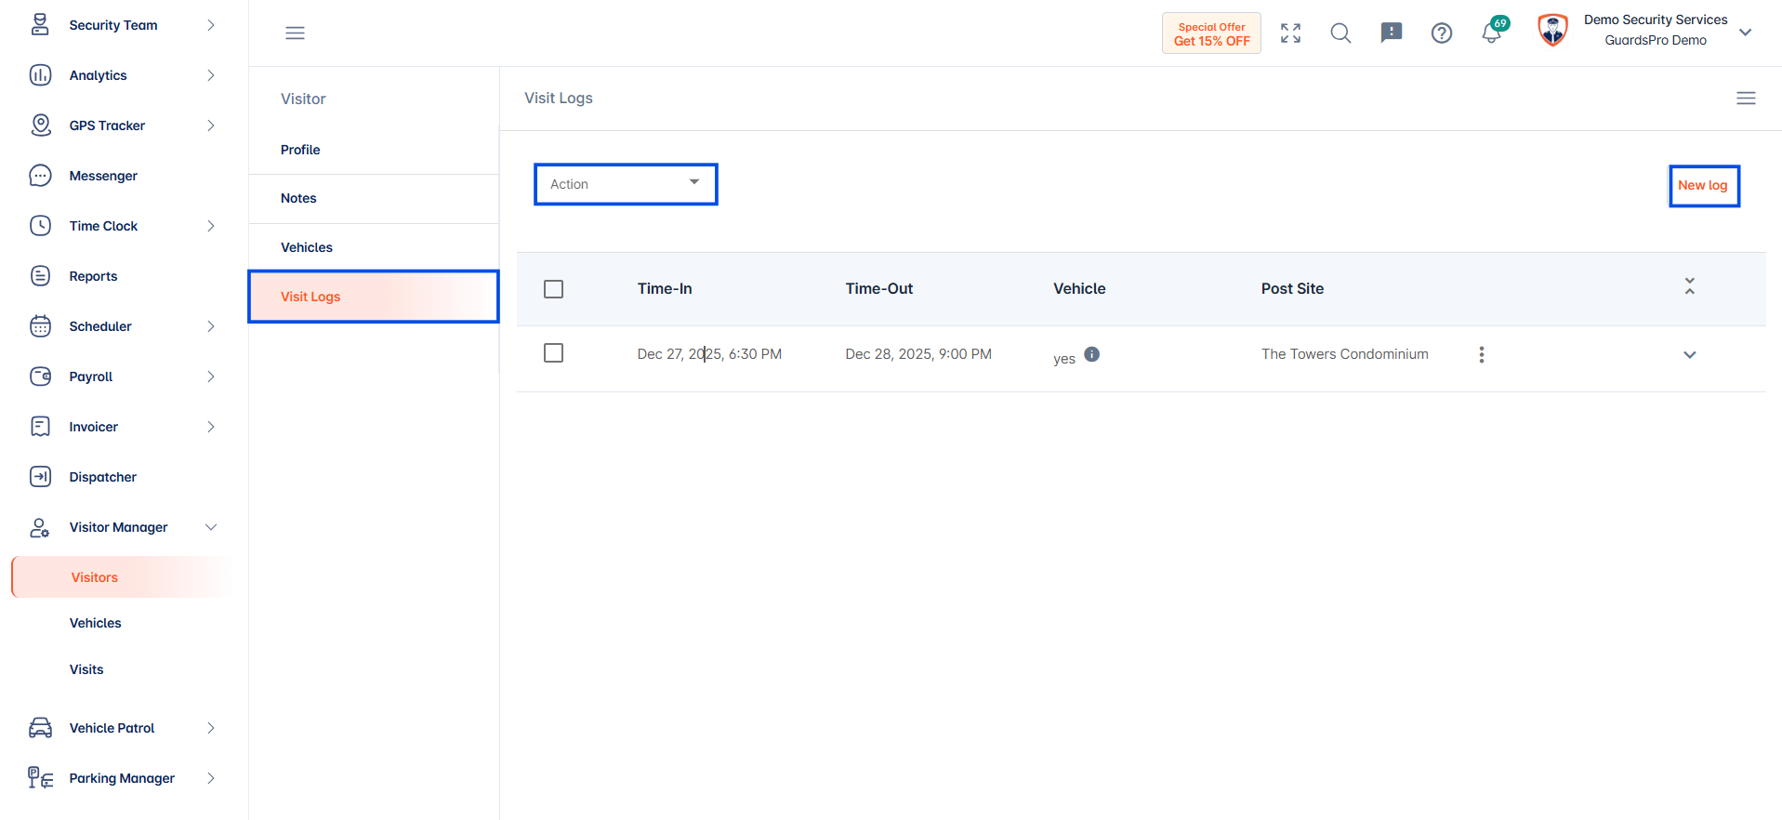Viewport: 1782px width, 820px height.
Task: Click the Analytics chart icon
Action: pyautogui.click(x=40, y=75)
